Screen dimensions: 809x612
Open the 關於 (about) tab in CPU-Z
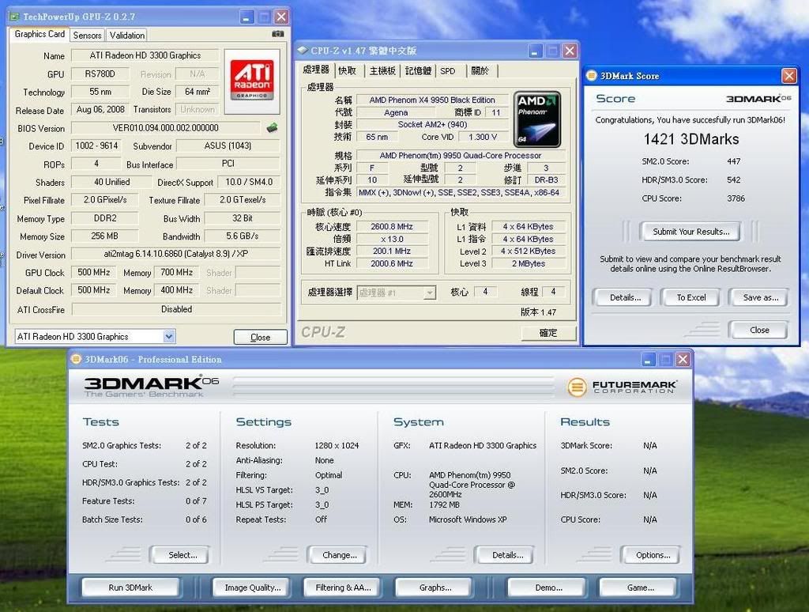[480, 70]
